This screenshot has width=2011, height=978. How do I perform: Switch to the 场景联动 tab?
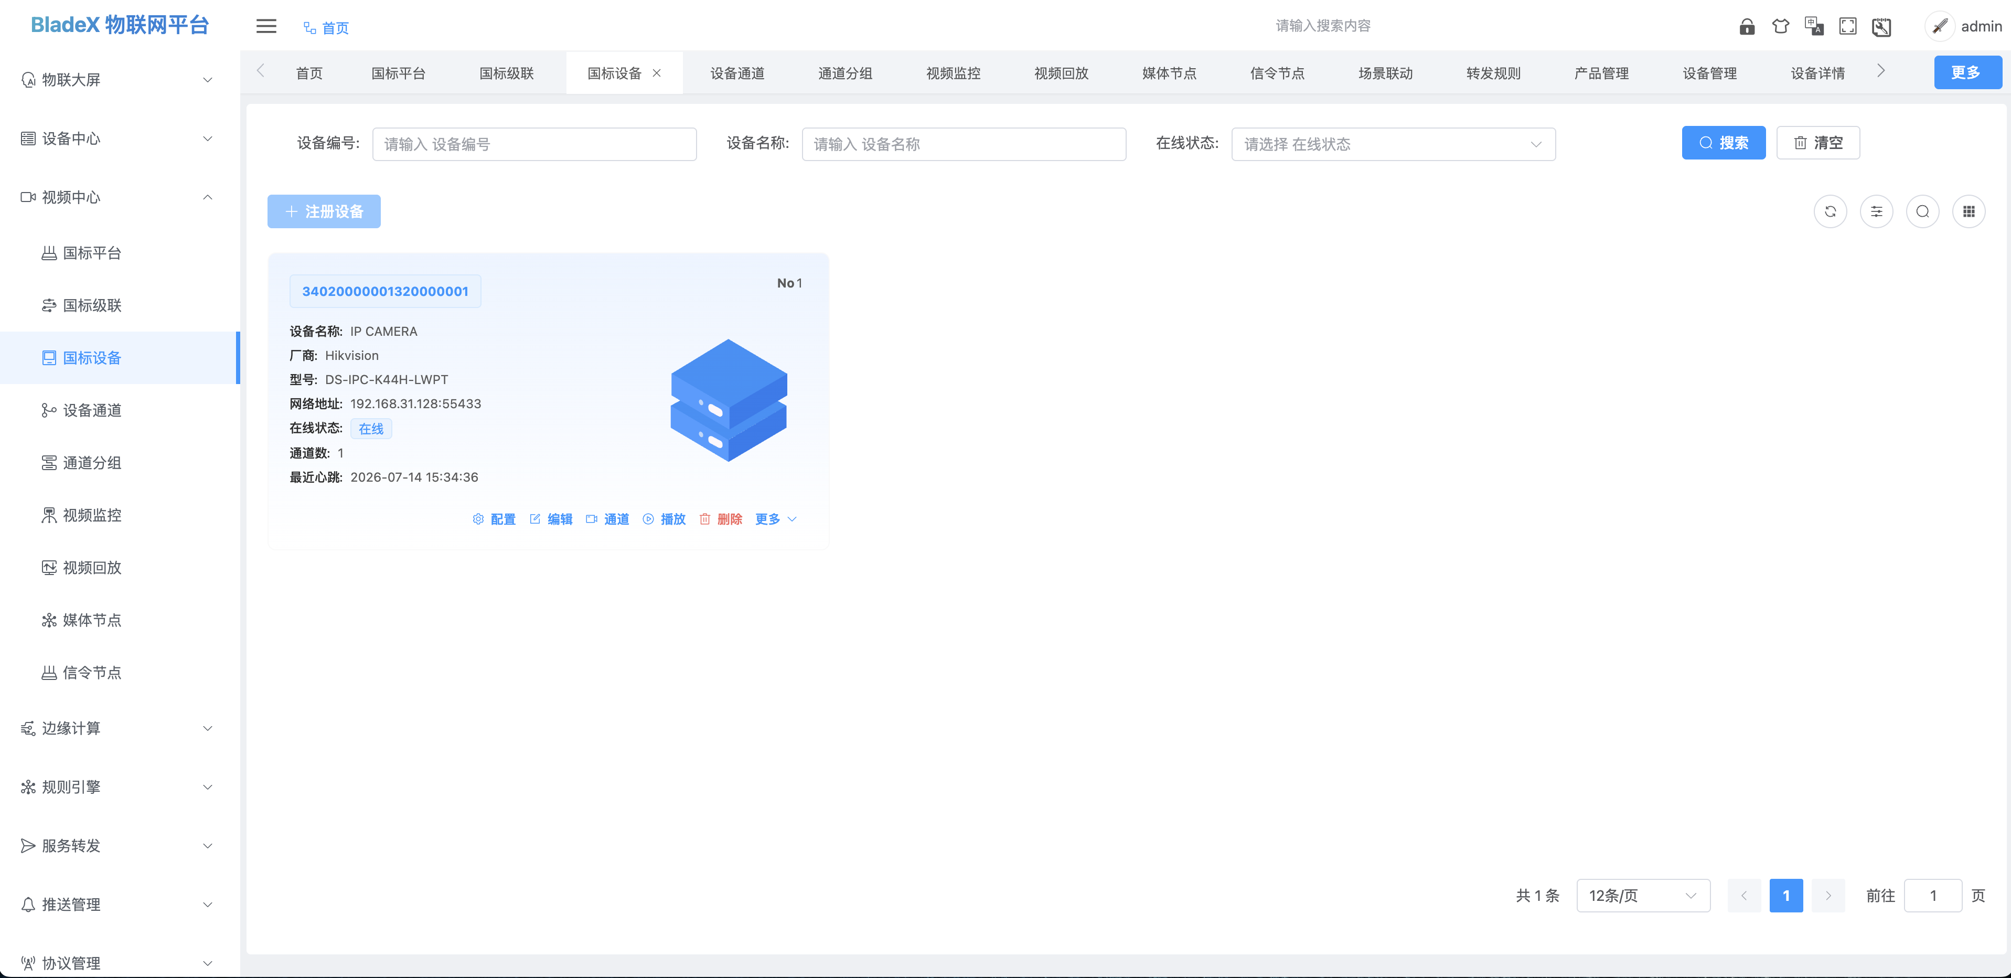[1385, 73]
